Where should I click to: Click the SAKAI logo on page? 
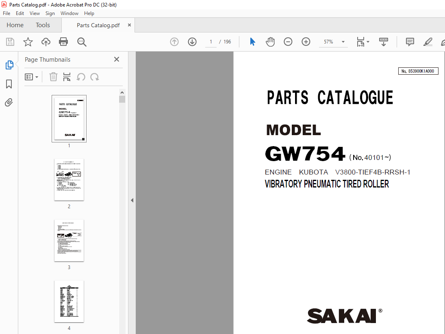345,316
